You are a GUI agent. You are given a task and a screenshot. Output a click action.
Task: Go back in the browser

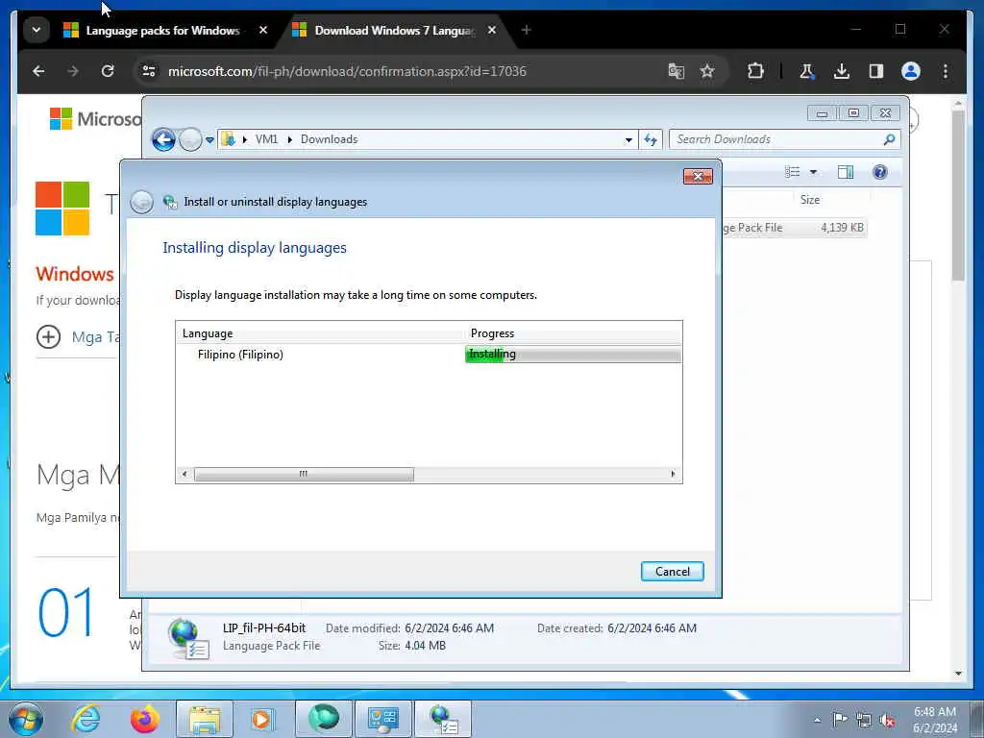coord(38,71)
